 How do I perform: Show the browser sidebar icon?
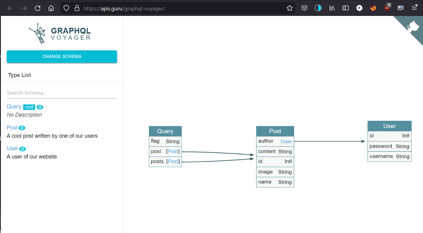click(346, 8)
